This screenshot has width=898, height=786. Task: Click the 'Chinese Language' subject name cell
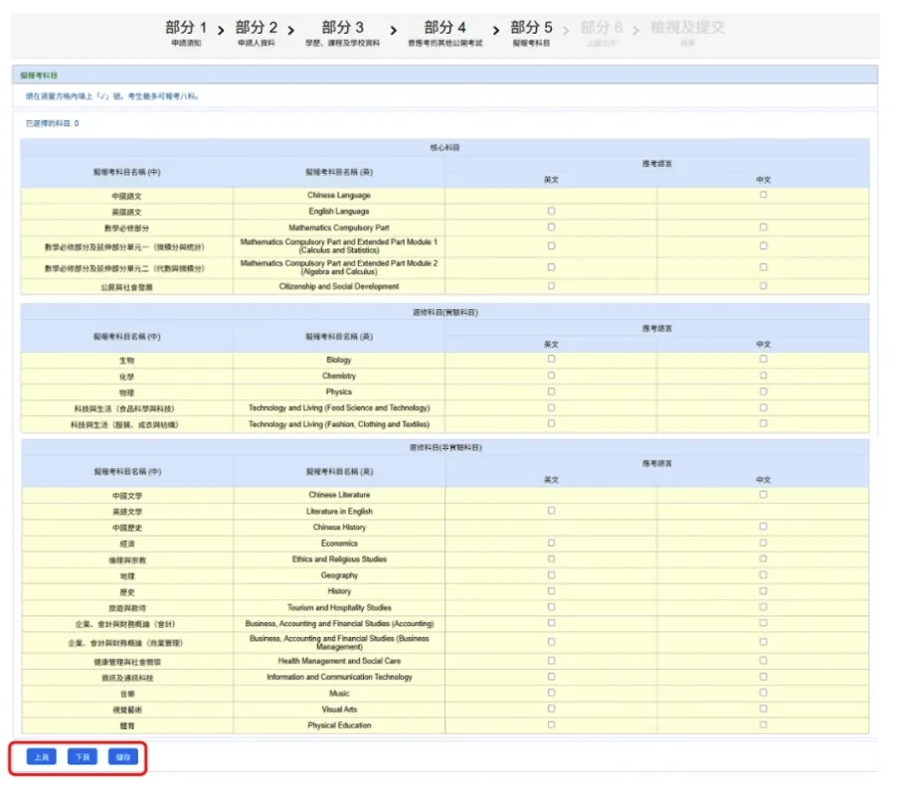[338, 195]
